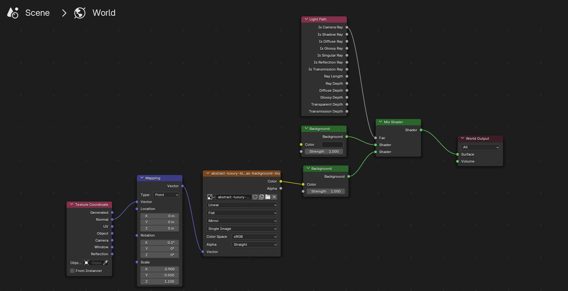The height and width of the screenshot is (291, 568).
Task: Toggle the fake user shield icon
Action: pos(255,197)
